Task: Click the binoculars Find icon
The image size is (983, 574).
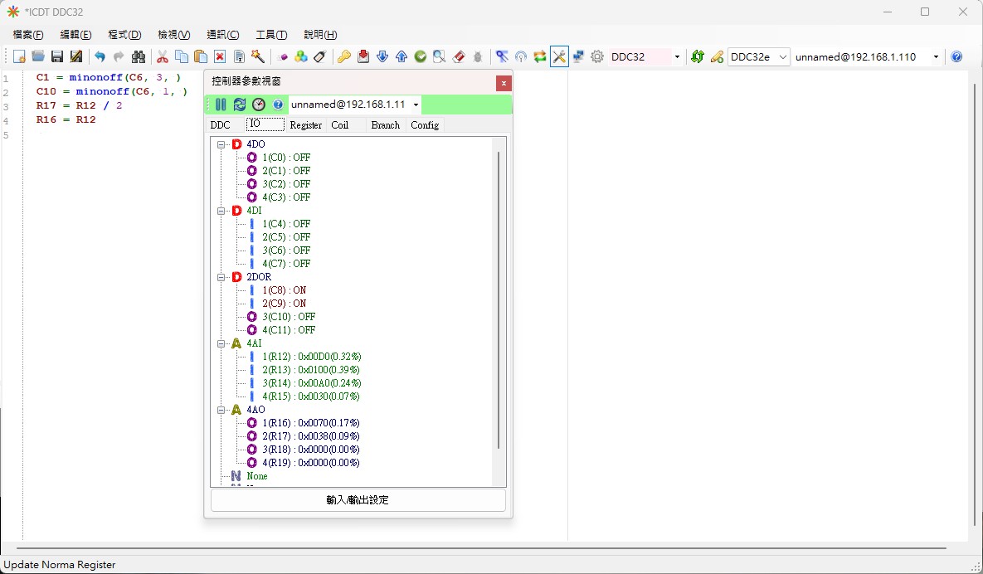Action: [x=139, y=56]
